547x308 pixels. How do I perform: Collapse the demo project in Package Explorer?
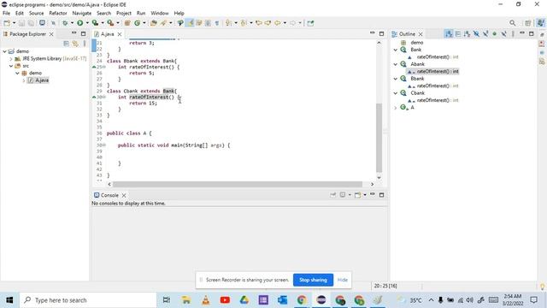(x=4, y=51)
